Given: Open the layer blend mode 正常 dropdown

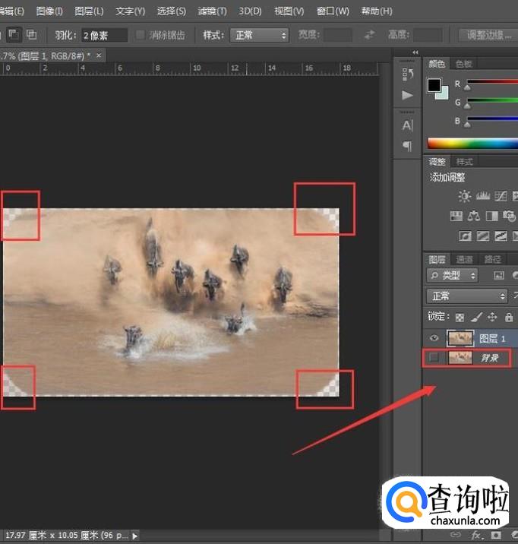Looking at the screenshot, I should point(467,296).
